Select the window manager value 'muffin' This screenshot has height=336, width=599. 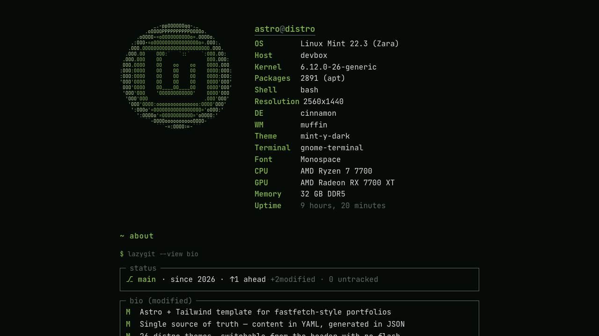pos(314,125)
